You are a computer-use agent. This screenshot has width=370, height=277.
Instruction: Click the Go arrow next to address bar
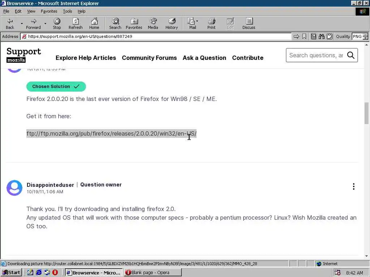296,36
